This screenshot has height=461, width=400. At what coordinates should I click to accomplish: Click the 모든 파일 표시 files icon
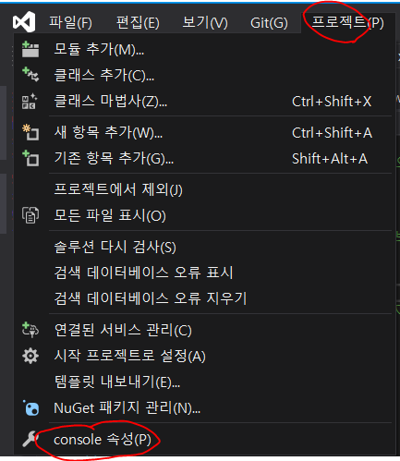30,215
